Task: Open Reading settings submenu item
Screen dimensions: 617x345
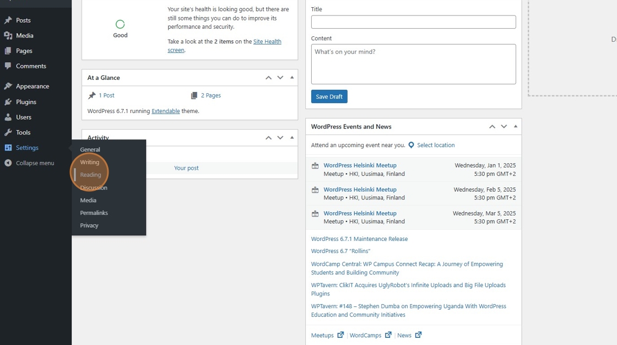Action: click(90, 175)
